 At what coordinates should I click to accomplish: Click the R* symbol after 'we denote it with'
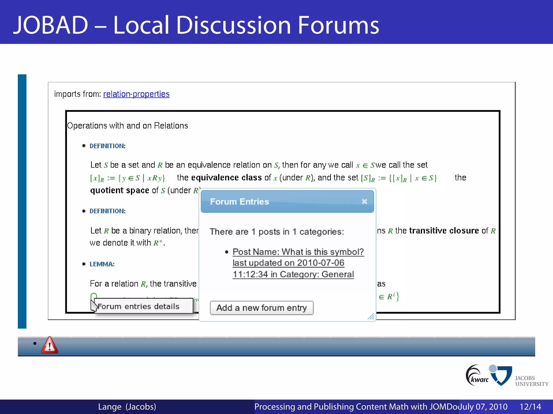click(158, 243)
